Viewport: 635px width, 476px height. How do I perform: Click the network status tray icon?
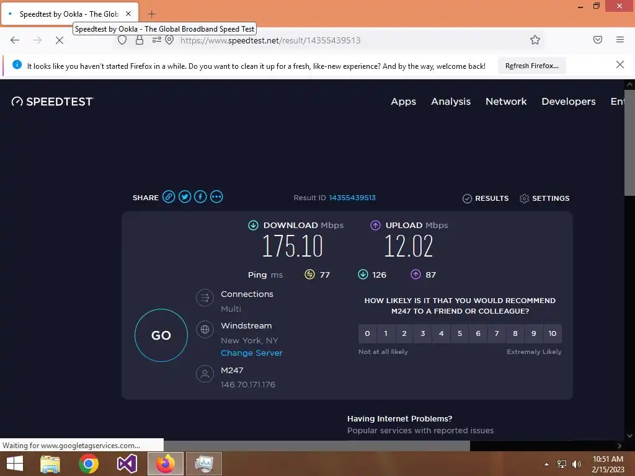(x=562, y=464)
